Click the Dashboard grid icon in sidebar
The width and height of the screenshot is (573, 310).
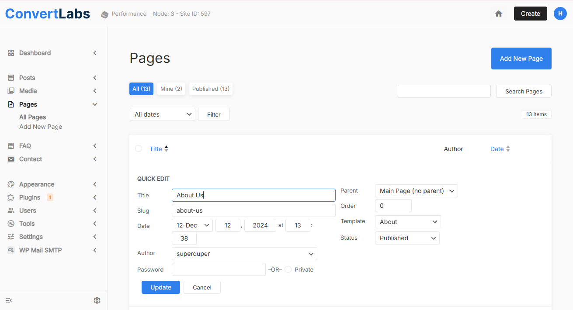click(x=11, y=53)
